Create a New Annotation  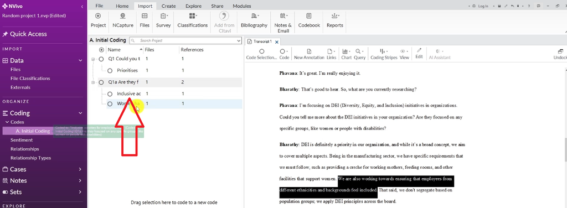pyautogui.click(x=309, y=54)
